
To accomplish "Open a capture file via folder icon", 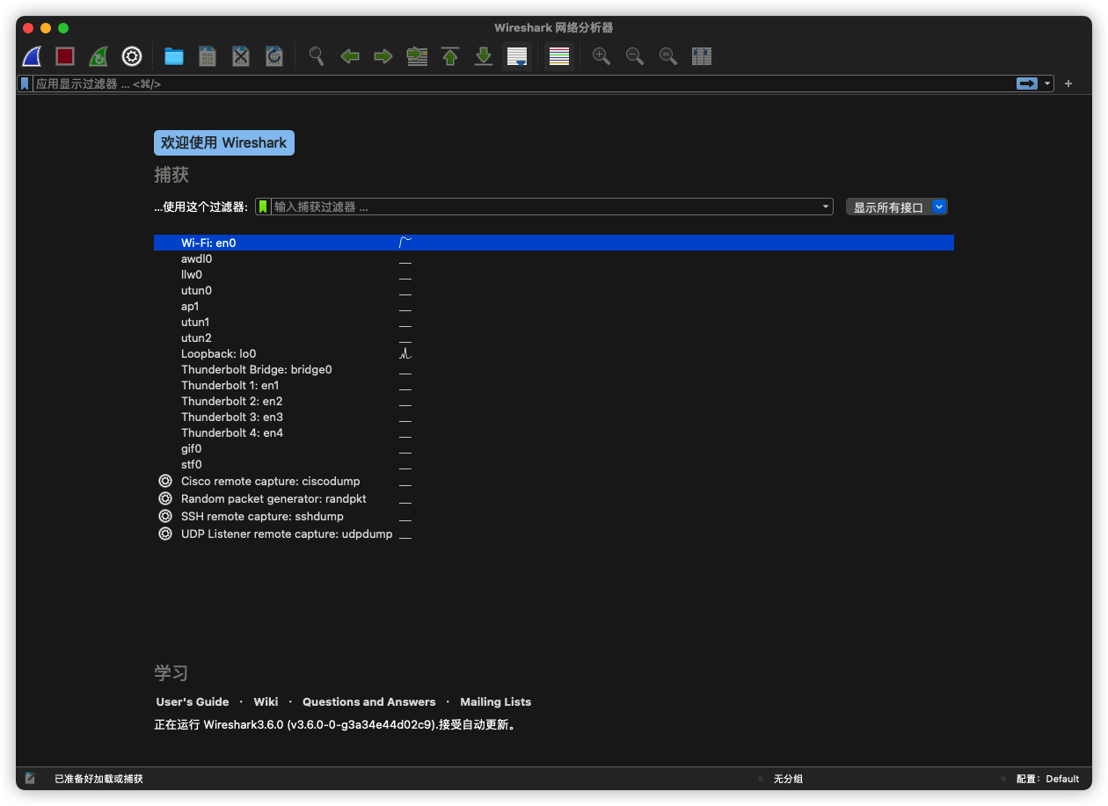I will (174, 57).
